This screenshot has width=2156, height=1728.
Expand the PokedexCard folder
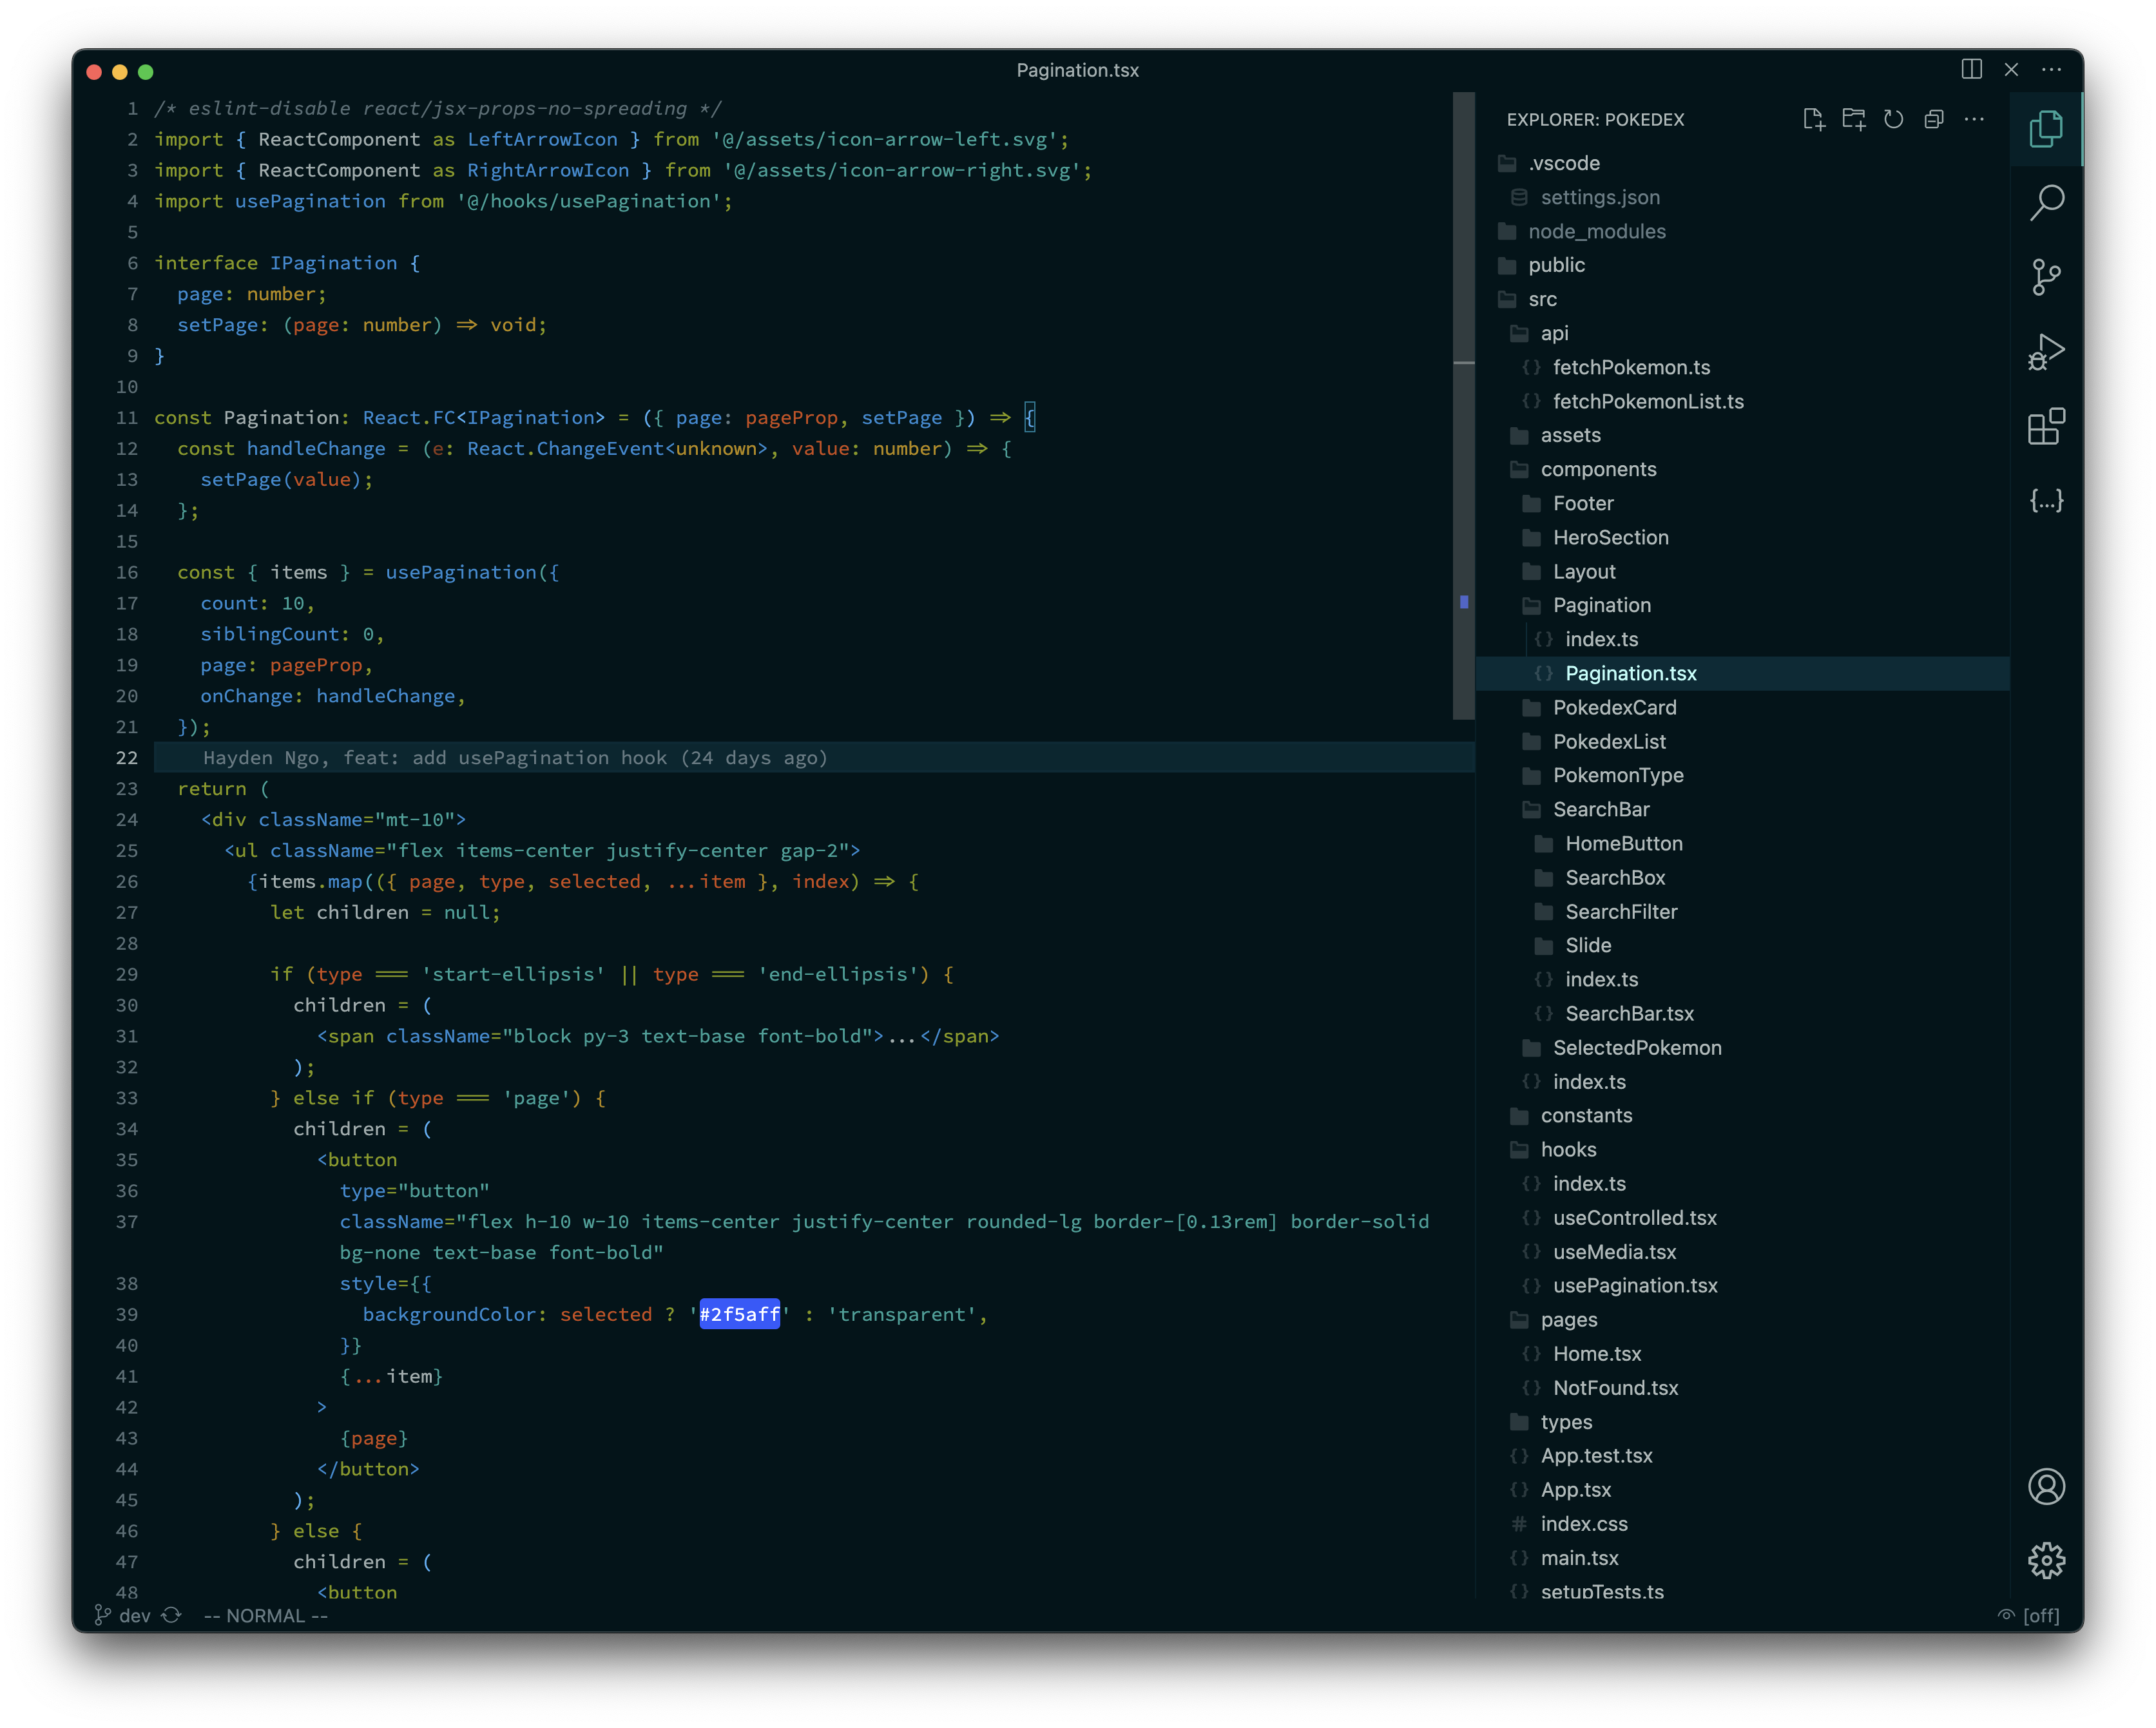click(x=1614, y=708)
